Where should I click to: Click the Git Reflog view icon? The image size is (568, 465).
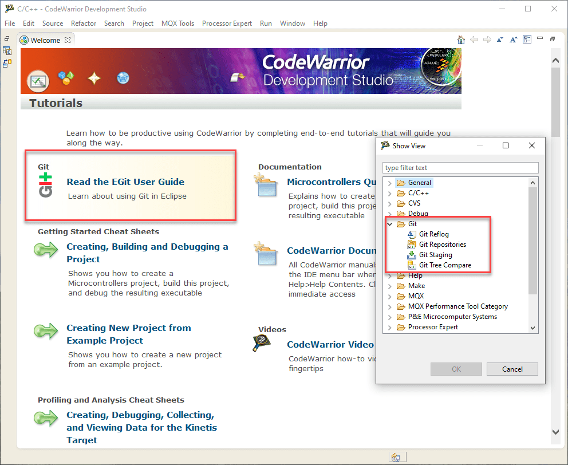click(412, 234)
